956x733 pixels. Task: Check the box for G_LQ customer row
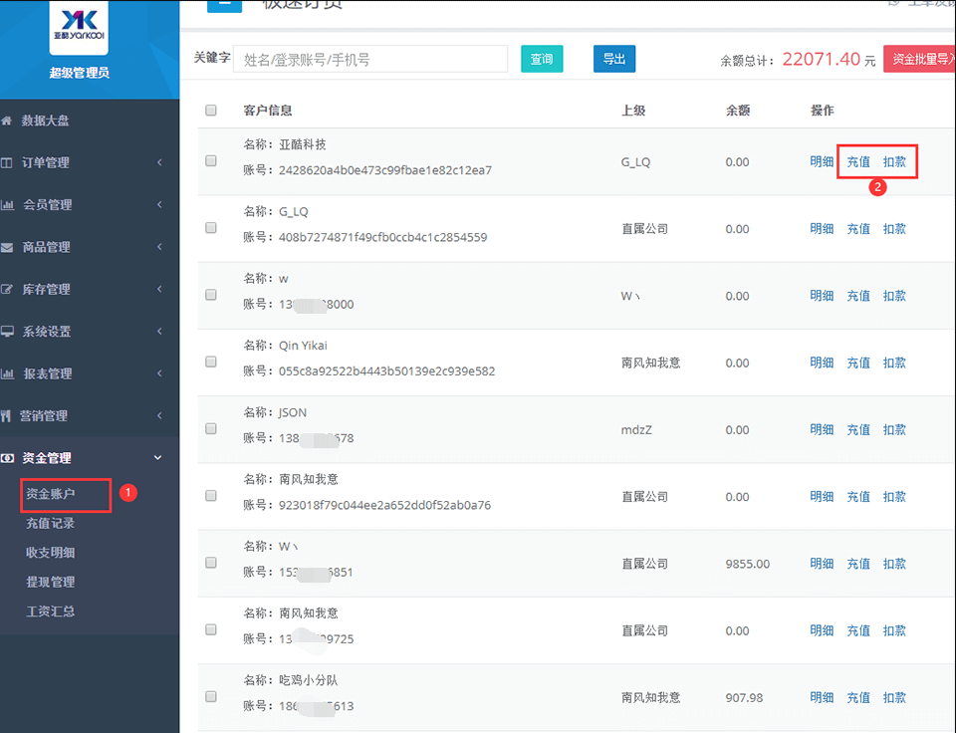211,227
